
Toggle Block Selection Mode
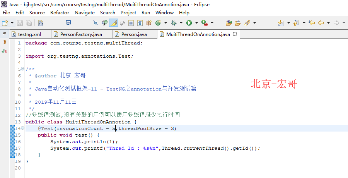131,23
